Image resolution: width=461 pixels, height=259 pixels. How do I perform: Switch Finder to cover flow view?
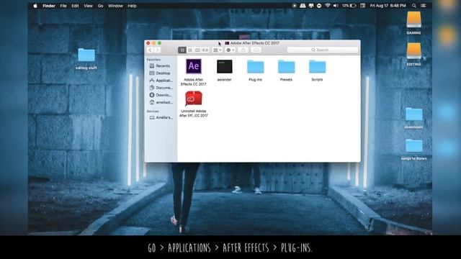tap(205, 50)
